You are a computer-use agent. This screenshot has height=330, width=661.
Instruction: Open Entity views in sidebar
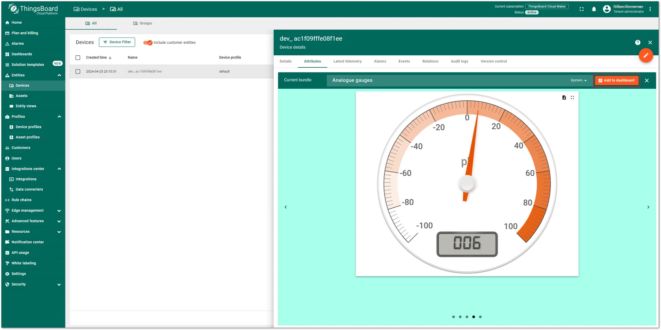tap(33, 106)
